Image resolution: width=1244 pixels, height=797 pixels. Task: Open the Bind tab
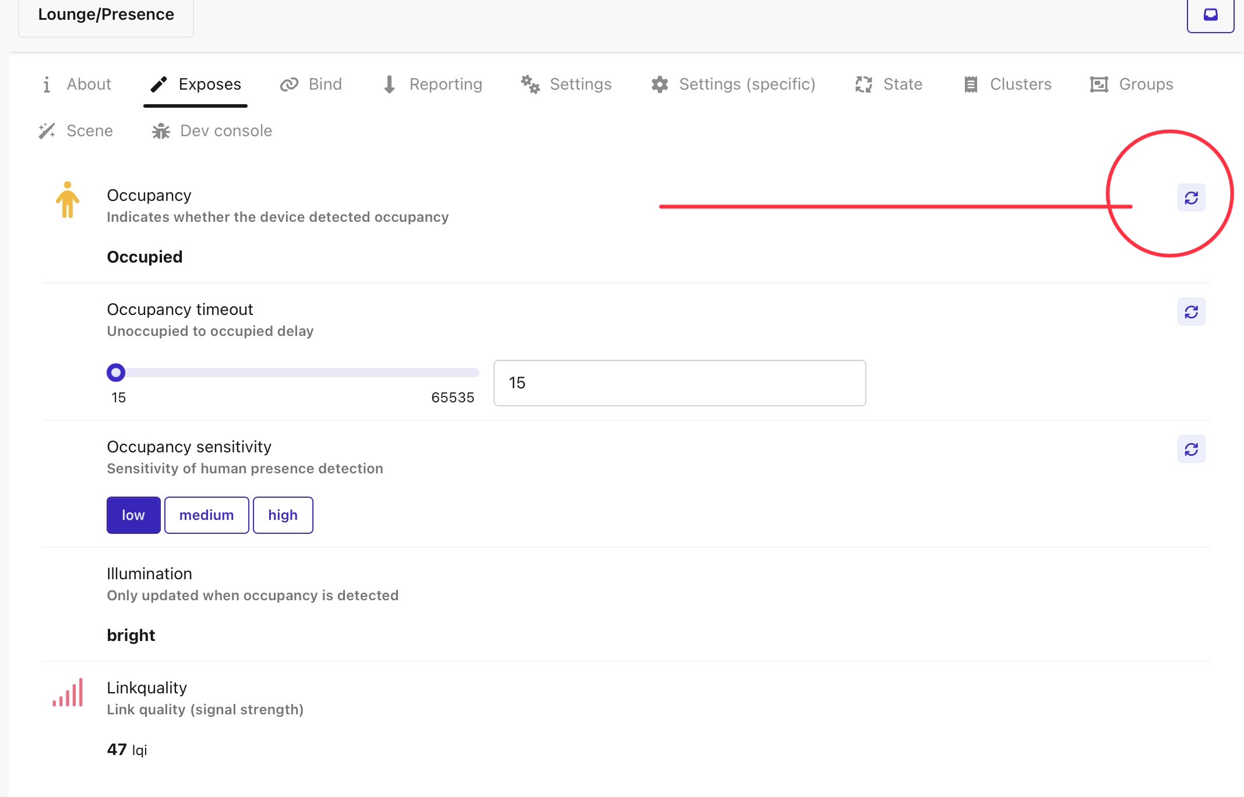pyautogui.click(x=311, y=84)
